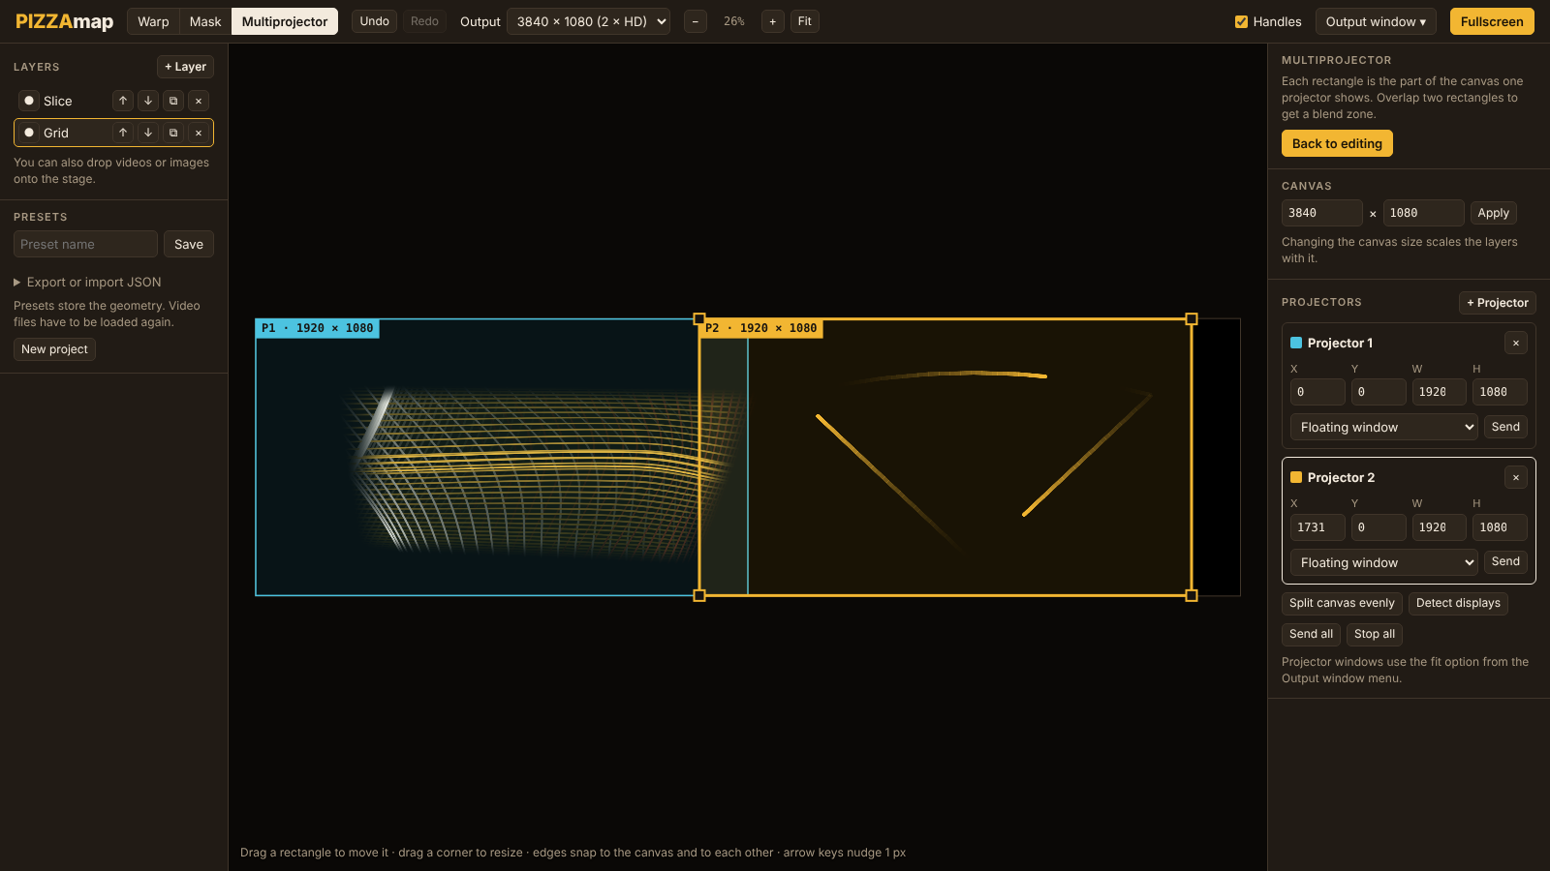
Task: Click the bottom-left handle of P2 rectangle
Action: tap(699, 595)
